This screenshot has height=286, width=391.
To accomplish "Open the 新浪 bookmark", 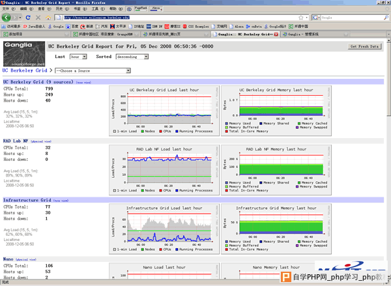I will tap(87, 26).
